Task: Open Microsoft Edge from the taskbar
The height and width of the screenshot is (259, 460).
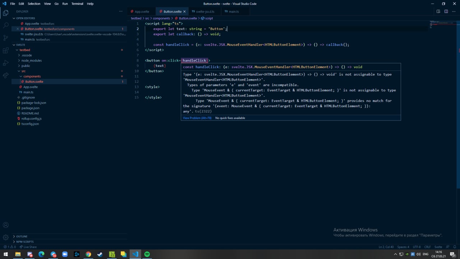Action: point(41,254)
